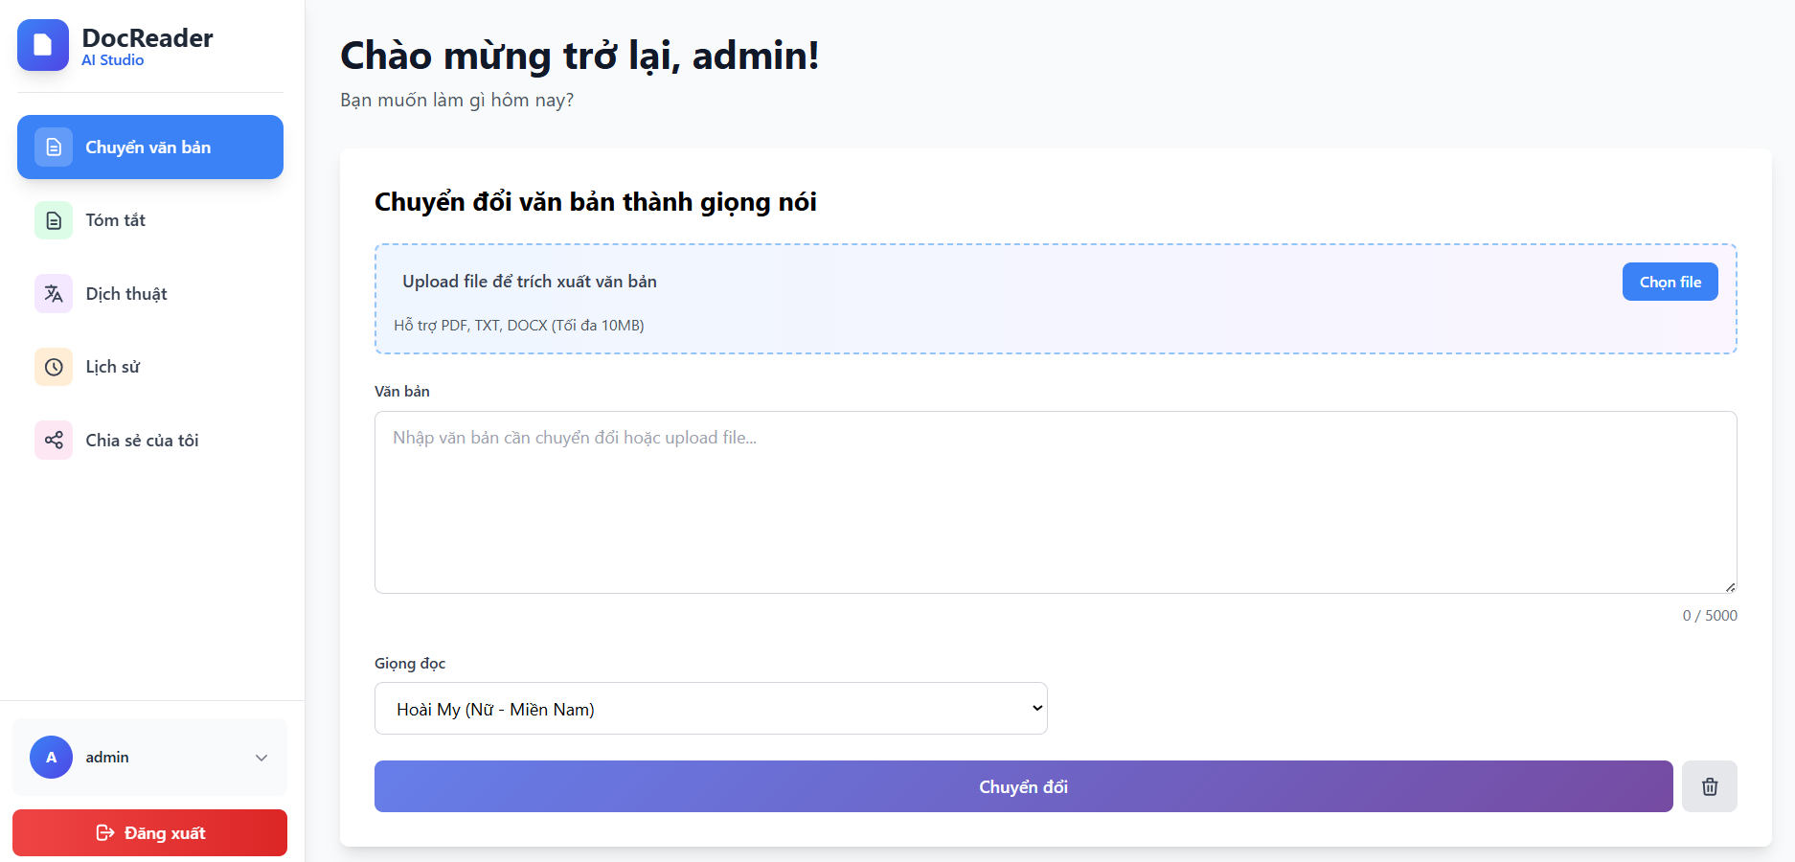Click the Đăng xuất button
This screenshot has width=1795, height=862.
(149, 832)
